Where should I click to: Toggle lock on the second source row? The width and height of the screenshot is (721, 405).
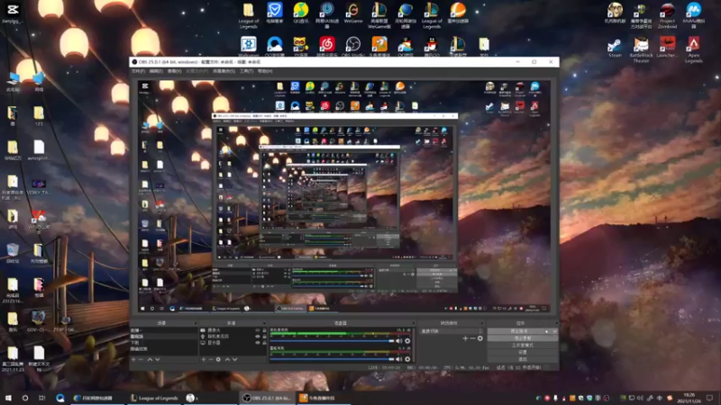(264, 337)
